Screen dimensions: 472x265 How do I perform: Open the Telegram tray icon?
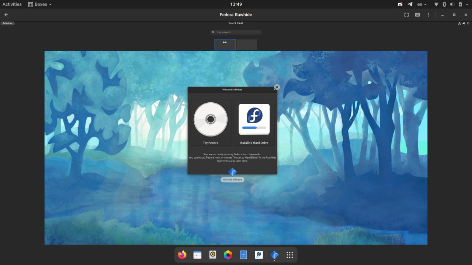point(410,4)
